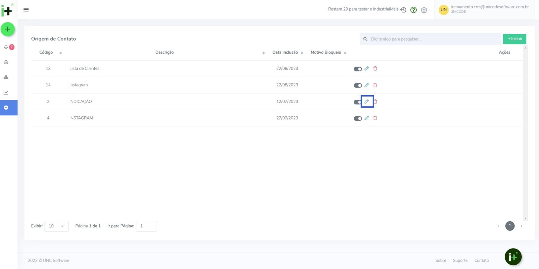
Task: Open the notifications bell icon
Action: pos(6,47)
